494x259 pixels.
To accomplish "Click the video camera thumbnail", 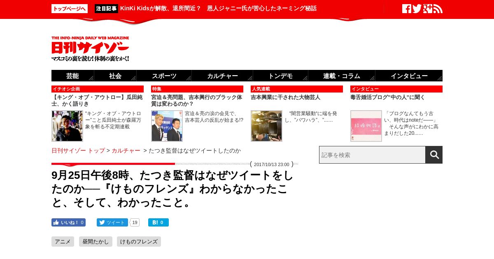I will point(266,126).
